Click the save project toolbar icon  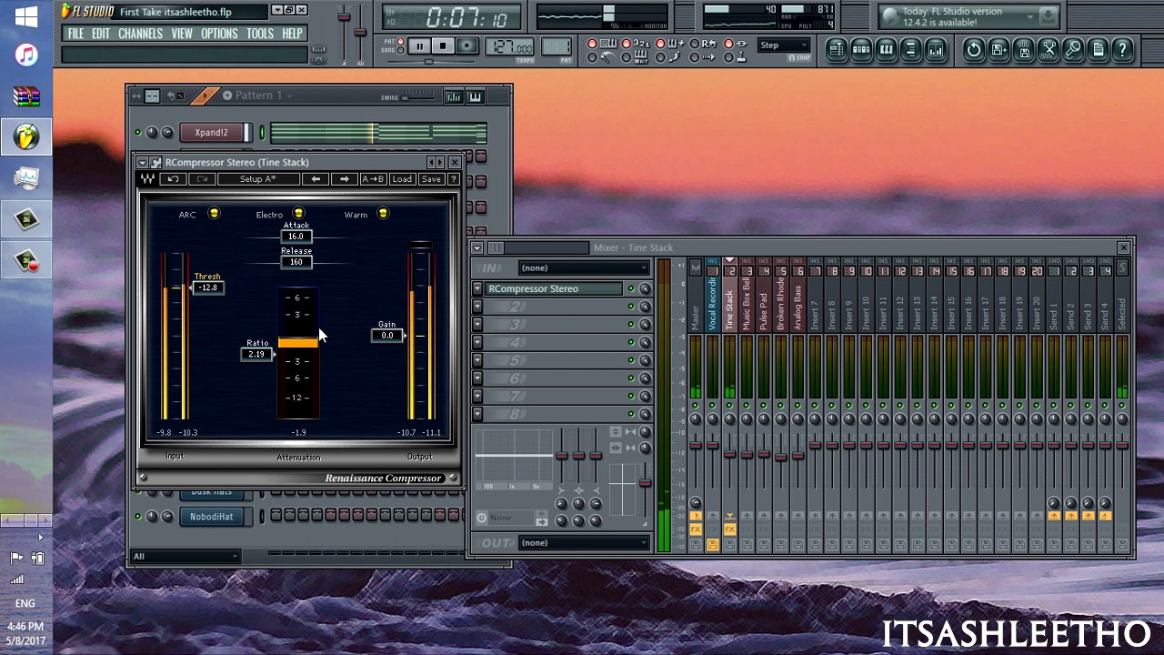[x=998, y=50]
